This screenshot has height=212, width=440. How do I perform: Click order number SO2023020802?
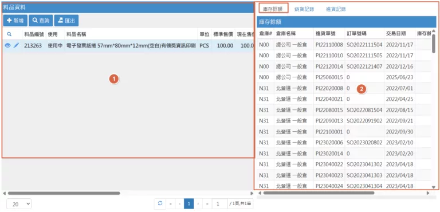pyautogui.click(x=364, y=143)
